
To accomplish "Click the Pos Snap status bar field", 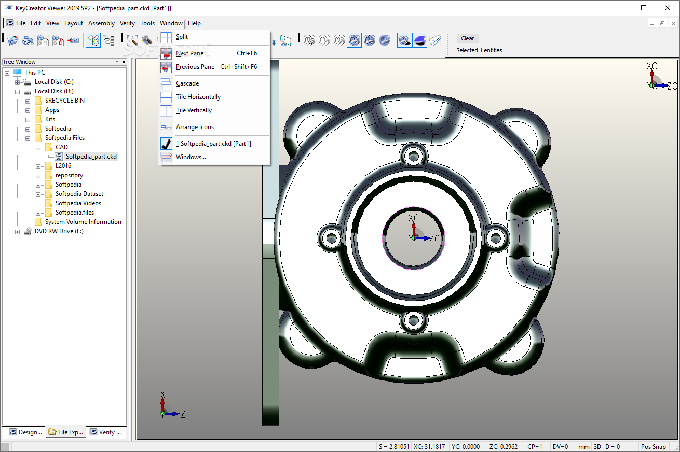I will [654, 447].
